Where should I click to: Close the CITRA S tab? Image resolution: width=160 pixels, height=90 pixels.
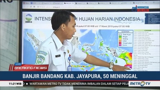pos(95,3)
